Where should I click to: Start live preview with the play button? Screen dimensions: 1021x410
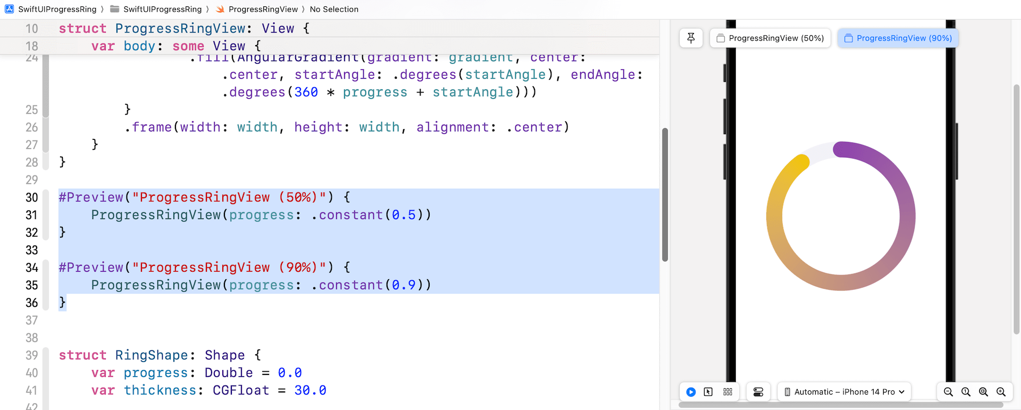[x=691, y=392]
